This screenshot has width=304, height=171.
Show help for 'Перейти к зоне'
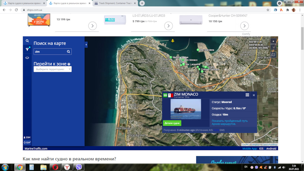(x=69, y=64)
